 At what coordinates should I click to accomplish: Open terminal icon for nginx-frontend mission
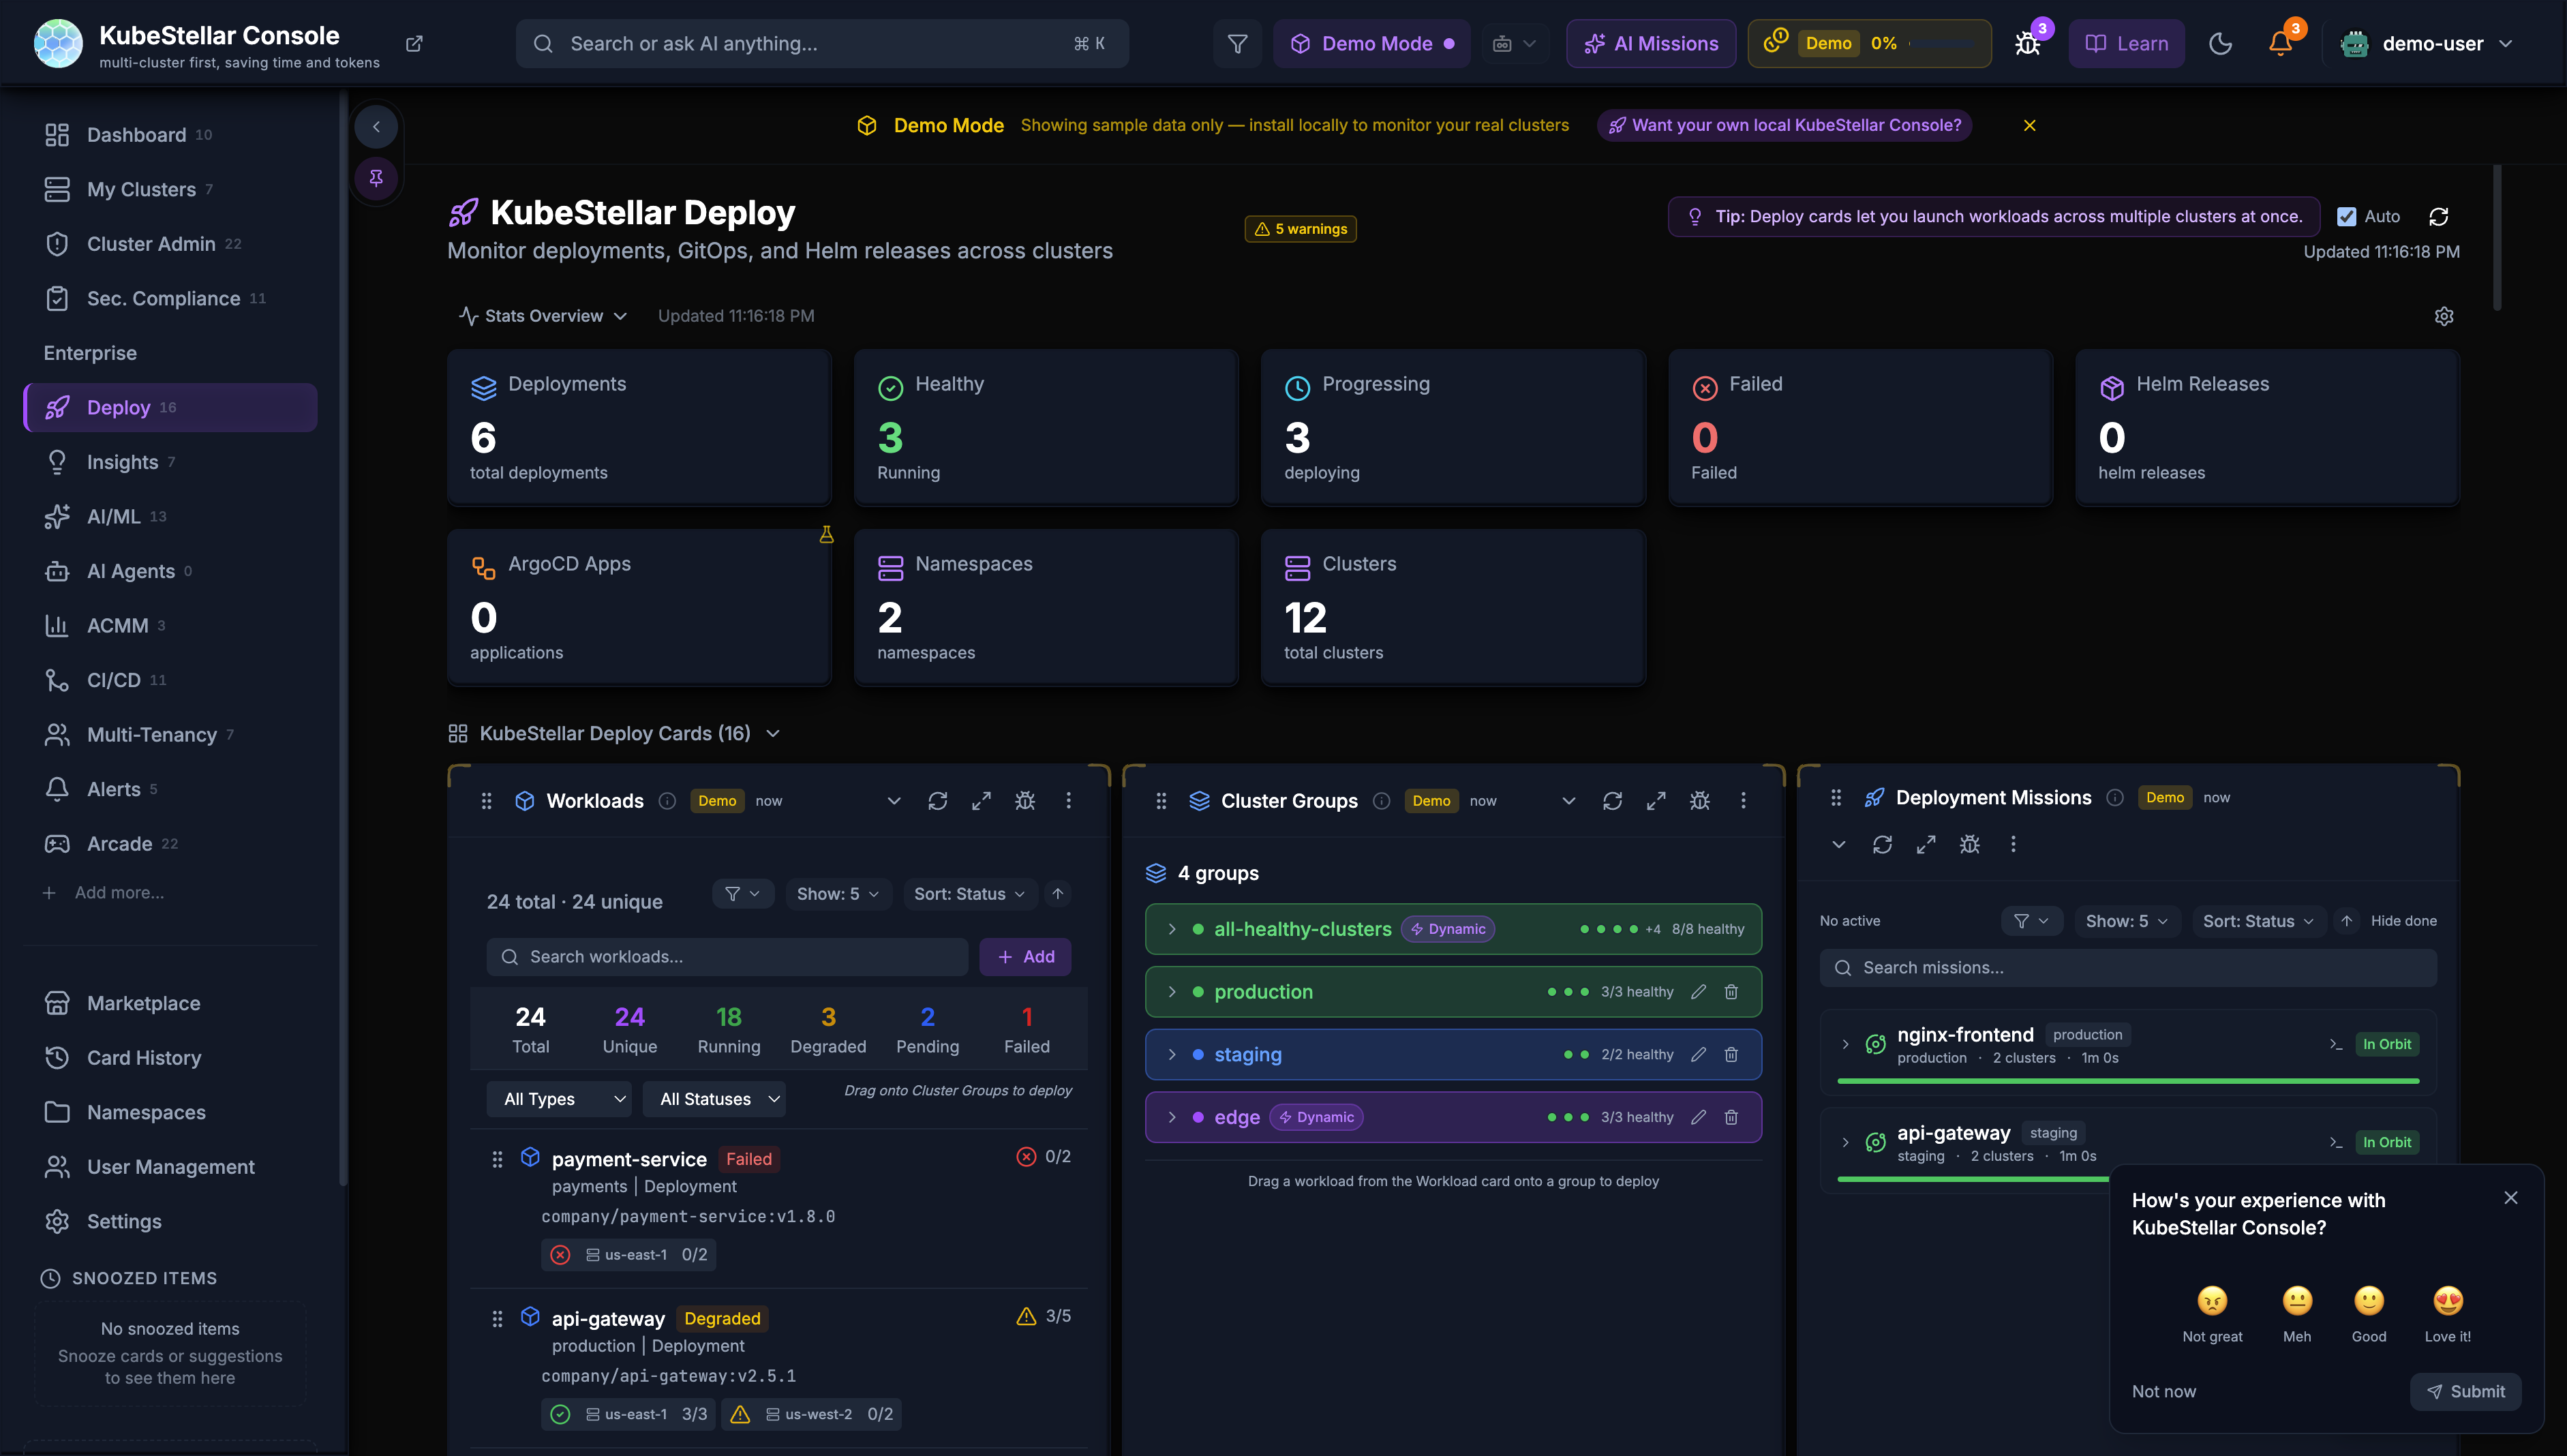2336,1044
